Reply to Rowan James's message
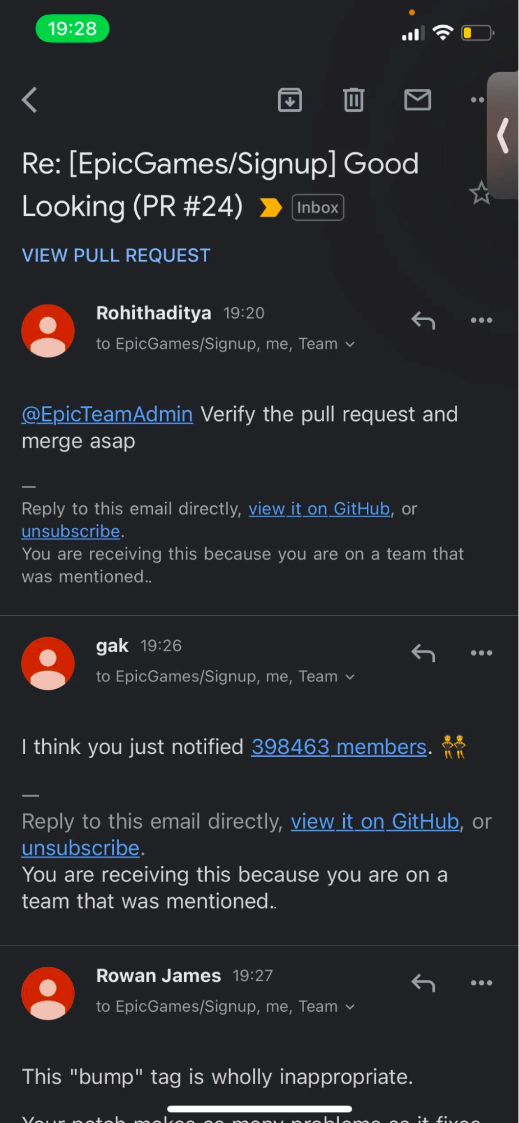The width and height of the screenshot is (519, 1123). 423,983
